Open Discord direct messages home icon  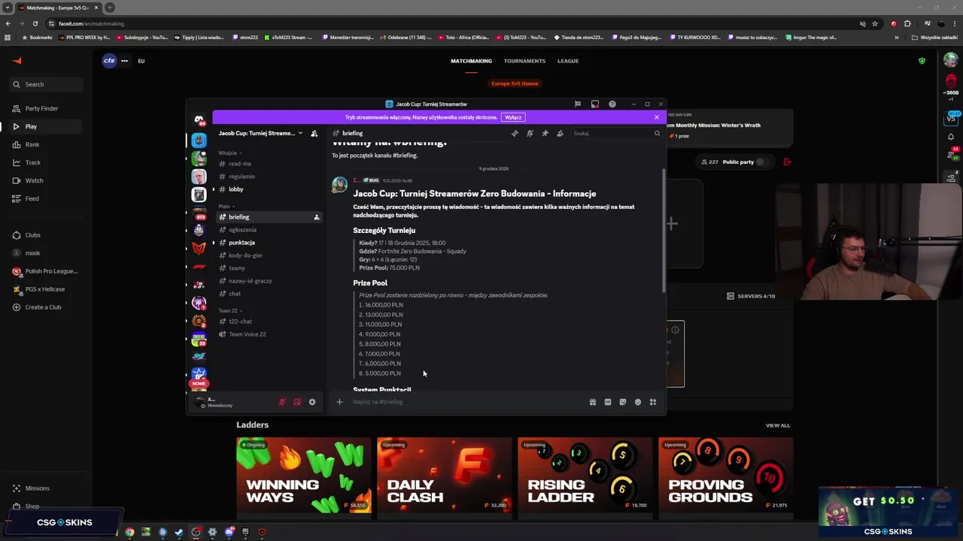pos(199,120)
